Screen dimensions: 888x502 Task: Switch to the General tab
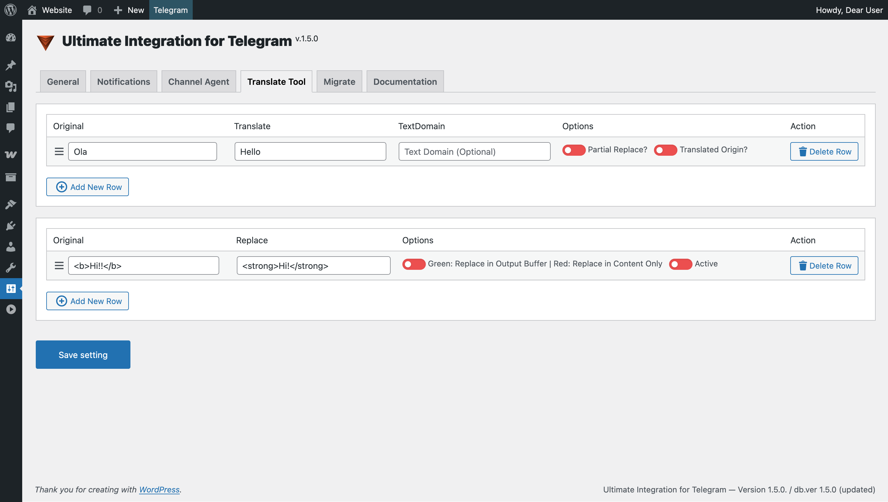[x=63, y=82]
